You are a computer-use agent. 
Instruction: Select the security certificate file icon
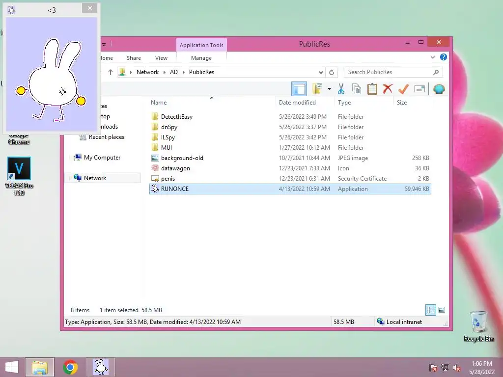(x=155, y=179)
